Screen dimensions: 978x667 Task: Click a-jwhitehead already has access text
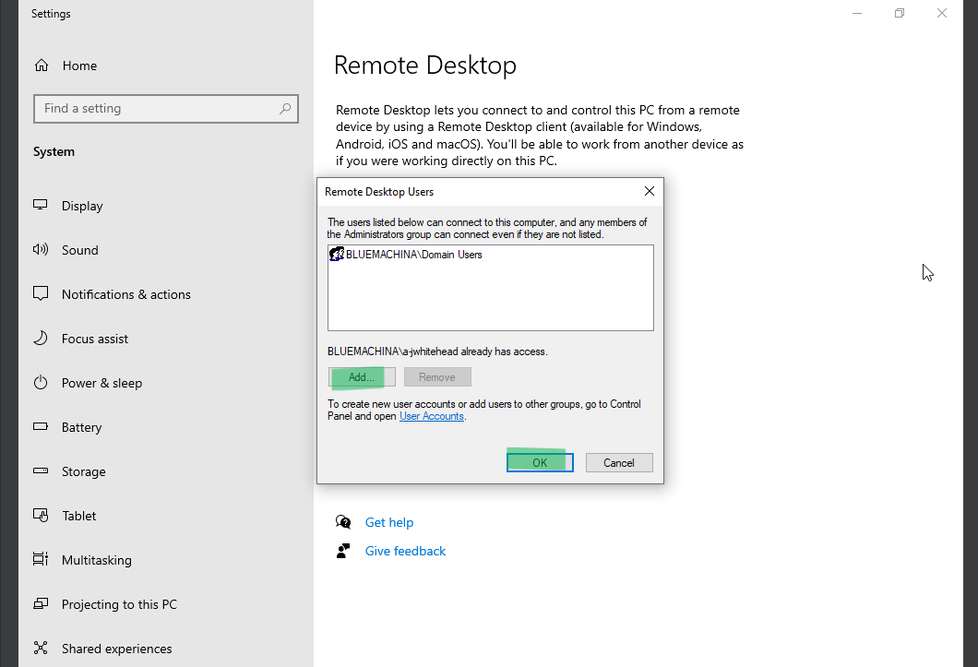(437, 351)
